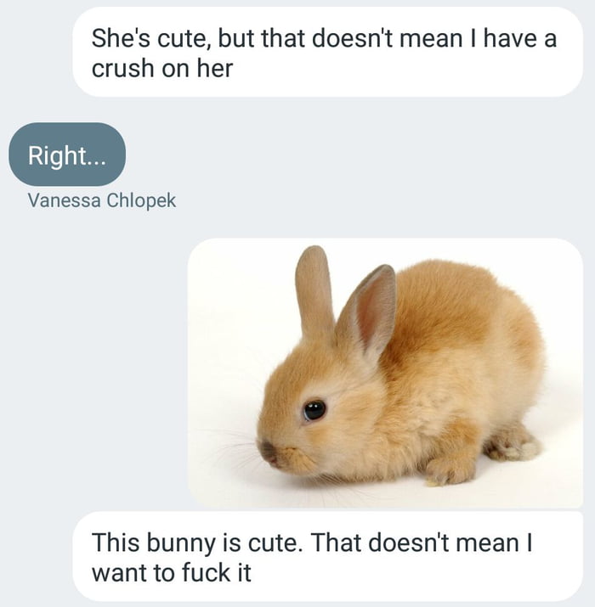Image resolution: width=595 pixels, height=607 pixels.
Task: Open the bunny photo attachment
Action: (x=385, y=374)
